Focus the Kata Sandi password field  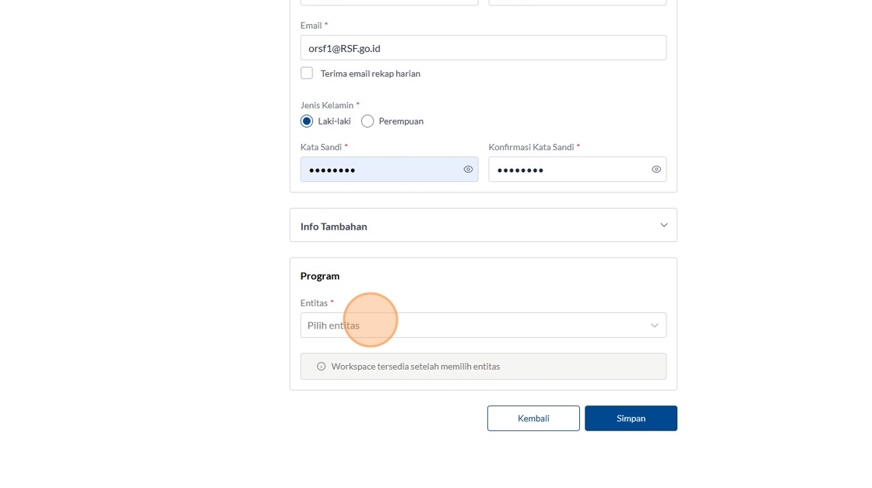[x=389, y=169]
